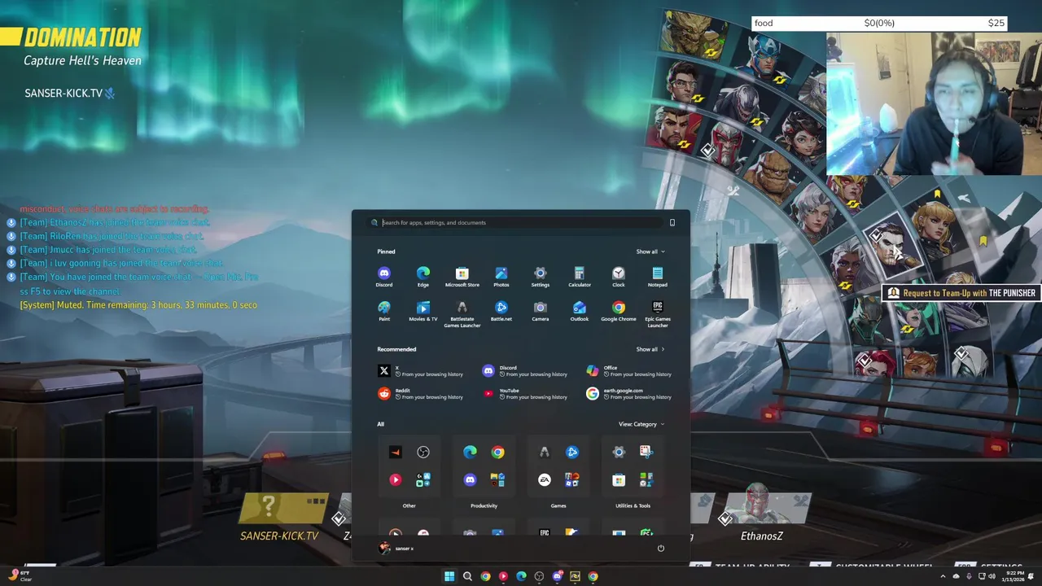Launch Outlook from the Pinned apps
This screenshot has height=586, width=1042.
(x=580, y=311)
